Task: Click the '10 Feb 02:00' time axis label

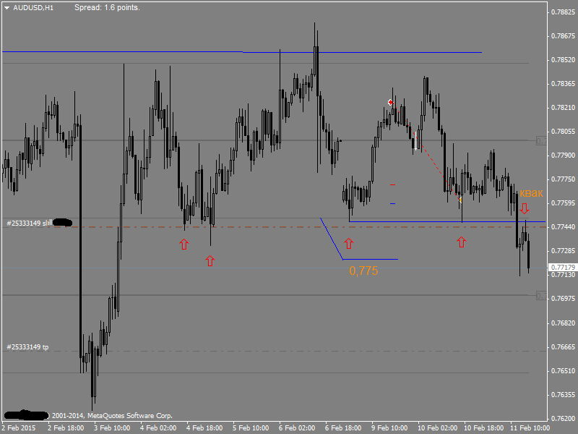Action: click(x=437, y=428)
